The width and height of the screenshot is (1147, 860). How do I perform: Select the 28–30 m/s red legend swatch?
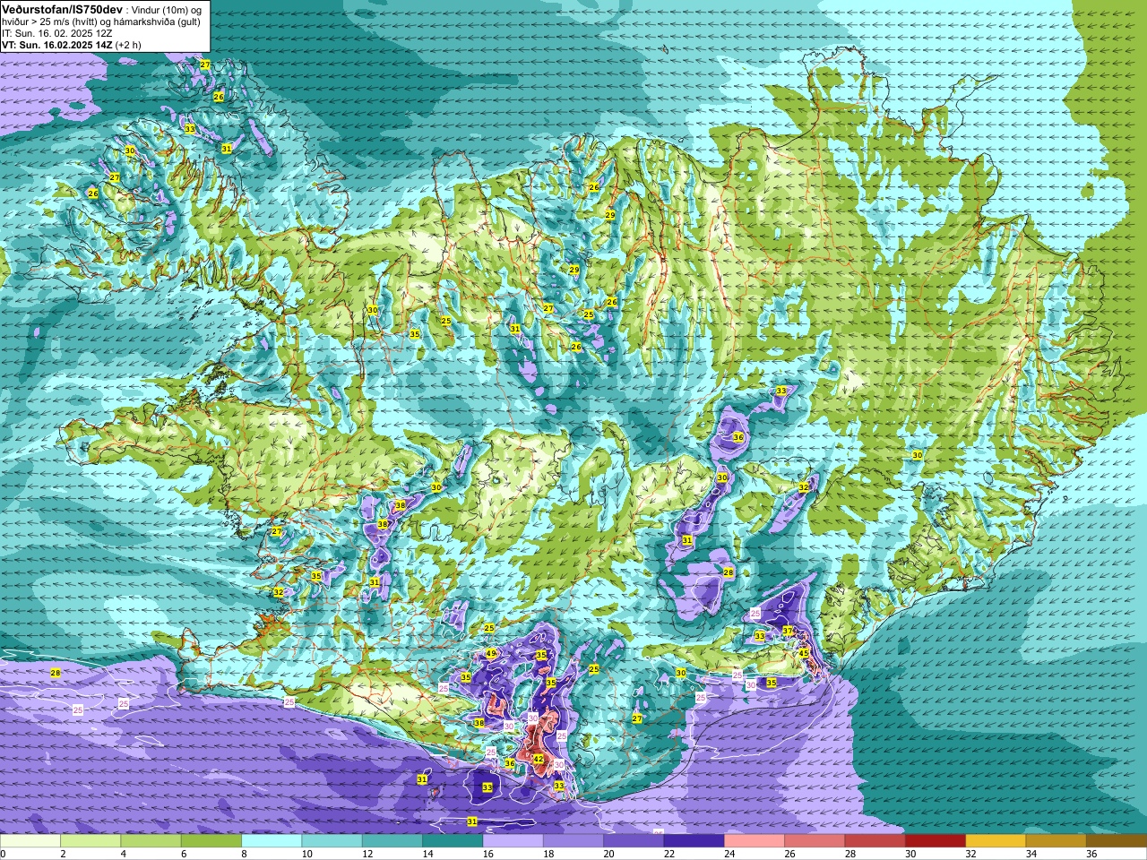tap(875, 841)
